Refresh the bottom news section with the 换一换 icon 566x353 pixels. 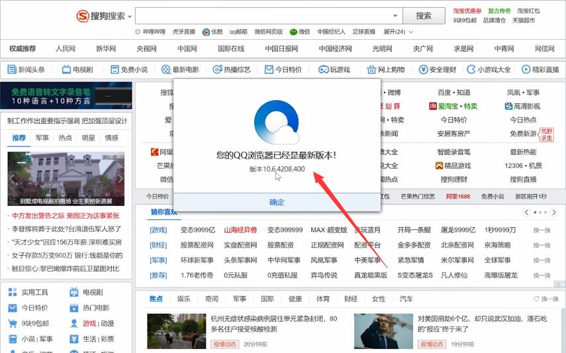tap(536, 299)
